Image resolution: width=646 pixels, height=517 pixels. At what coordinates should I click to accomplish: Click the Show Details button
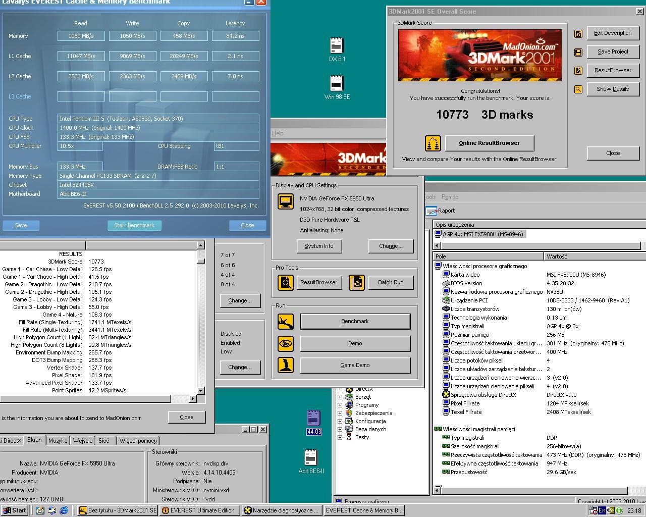coord(613,89)
